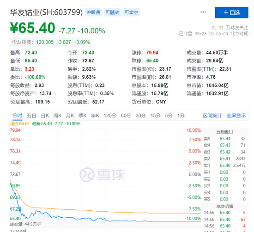The width and height of the screenshot is (254, 232).
Task: Select the 60分 interval tab
Action: pos(126,116)
